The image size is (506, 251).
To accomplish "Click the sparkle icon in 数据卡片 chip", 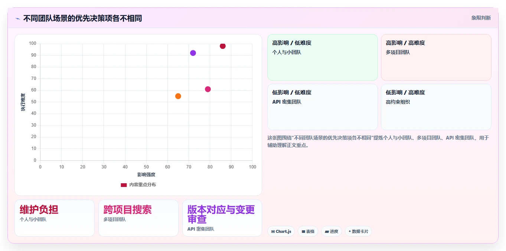I will 350,231.
